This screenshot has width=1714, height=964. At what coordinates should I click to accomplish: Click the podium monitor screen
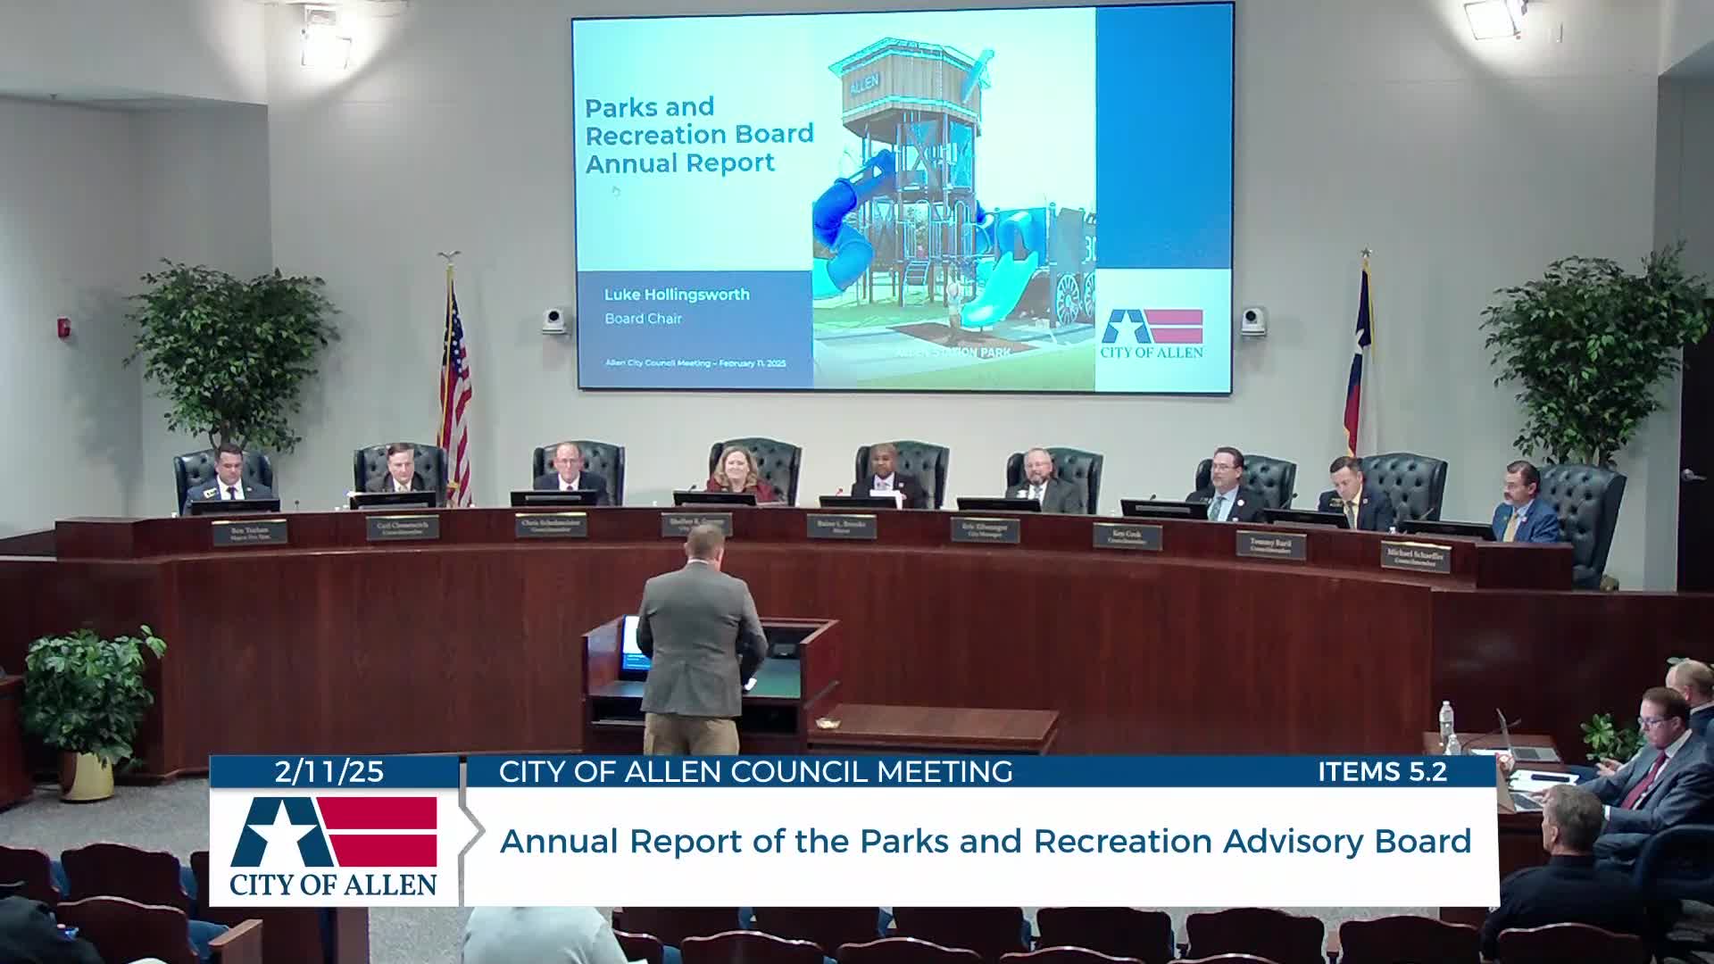(630, 643)
